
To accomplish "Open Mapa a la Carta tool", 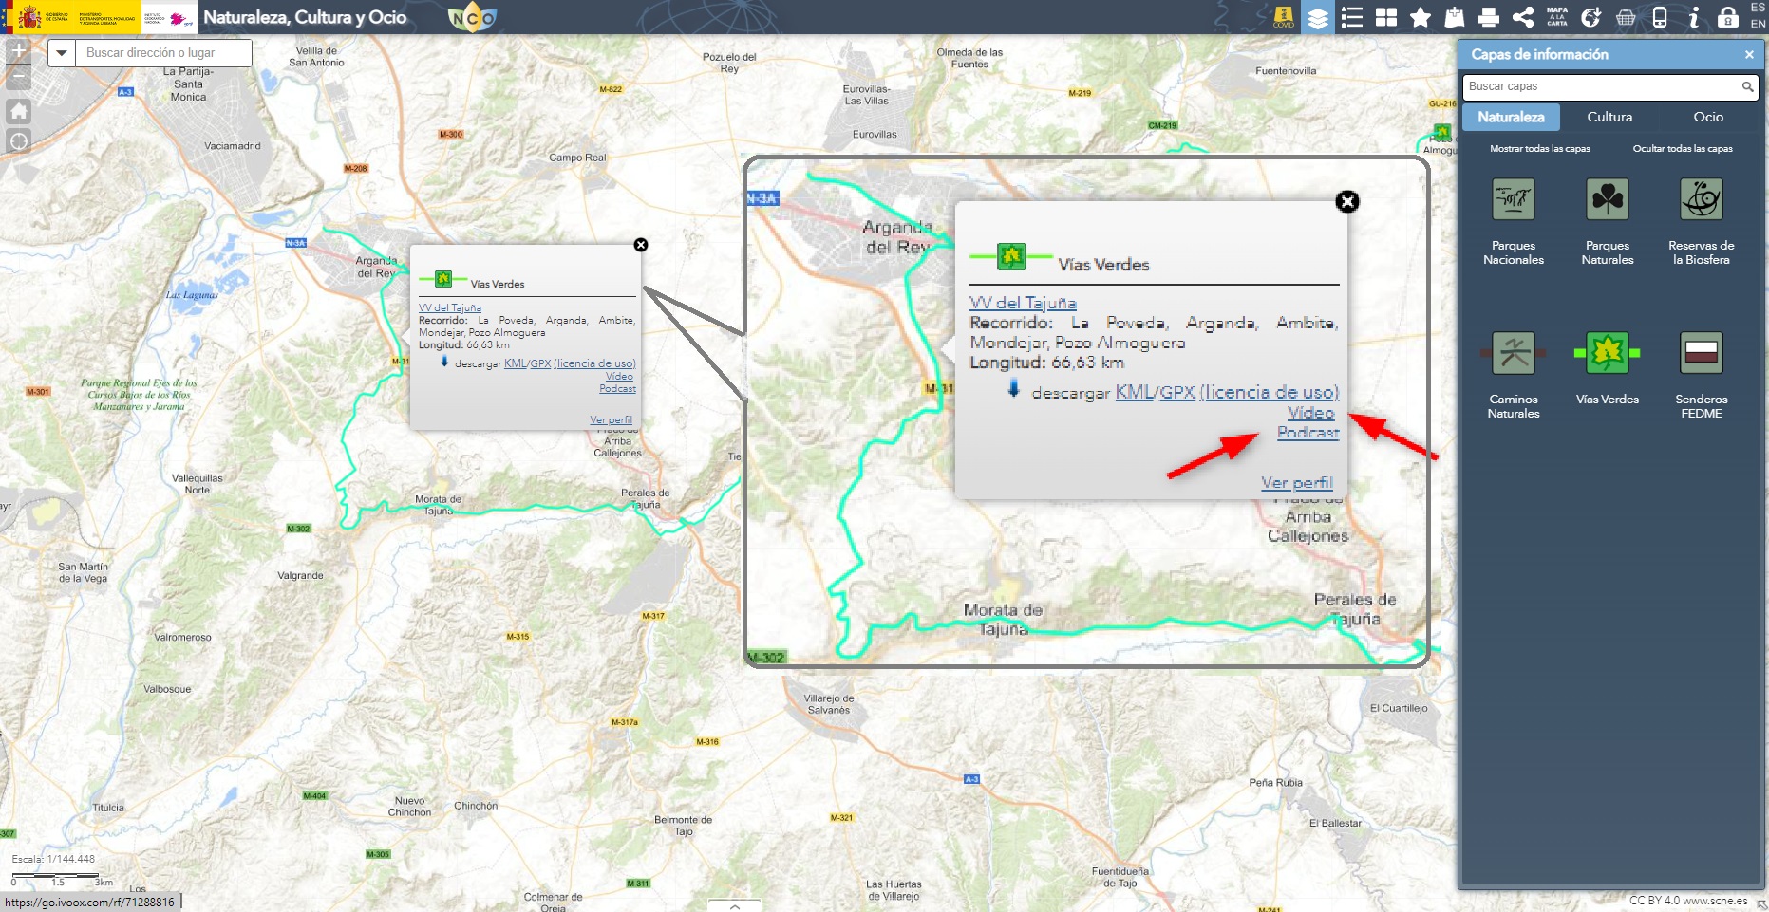I will (x=1557, y=17).
